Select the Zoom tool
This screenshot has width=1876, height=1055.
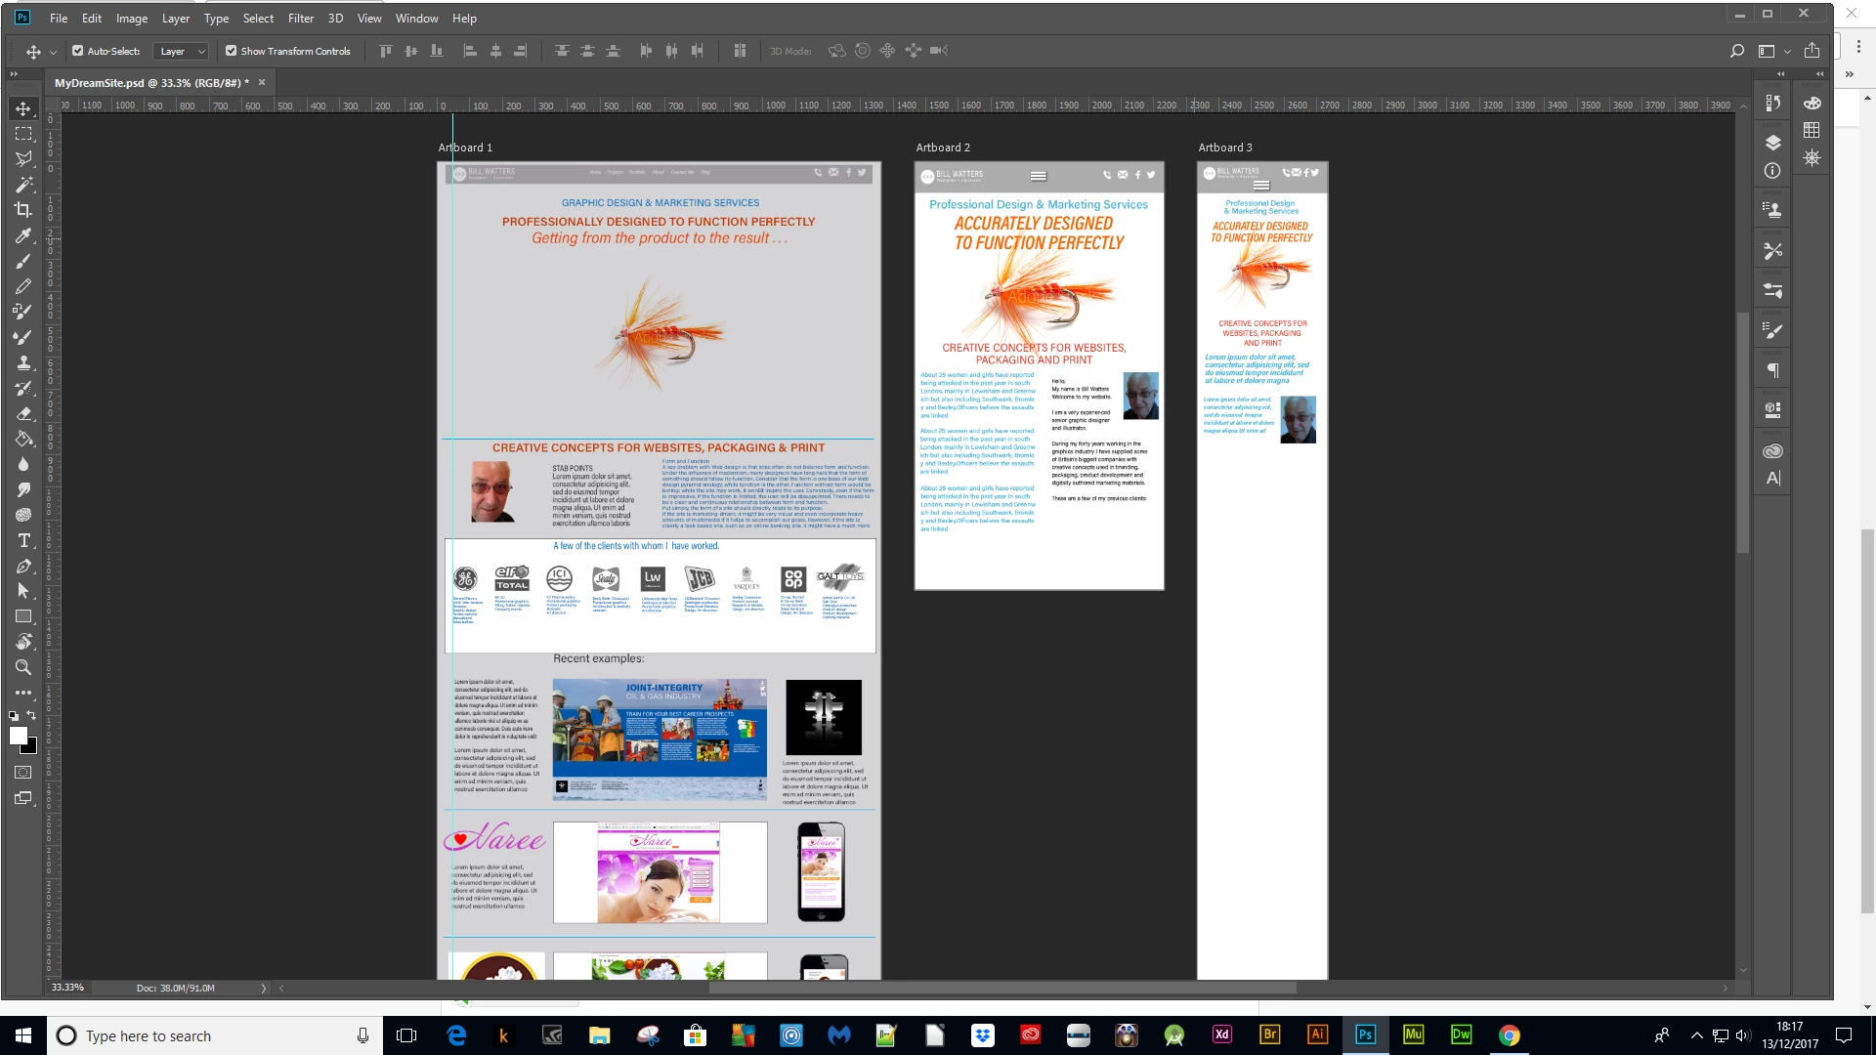tap(23, 667)
